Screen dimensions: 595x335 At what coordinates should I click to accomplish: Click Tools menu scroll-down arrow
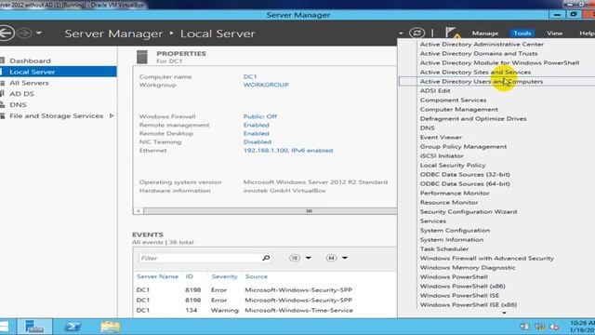[504, 313]
